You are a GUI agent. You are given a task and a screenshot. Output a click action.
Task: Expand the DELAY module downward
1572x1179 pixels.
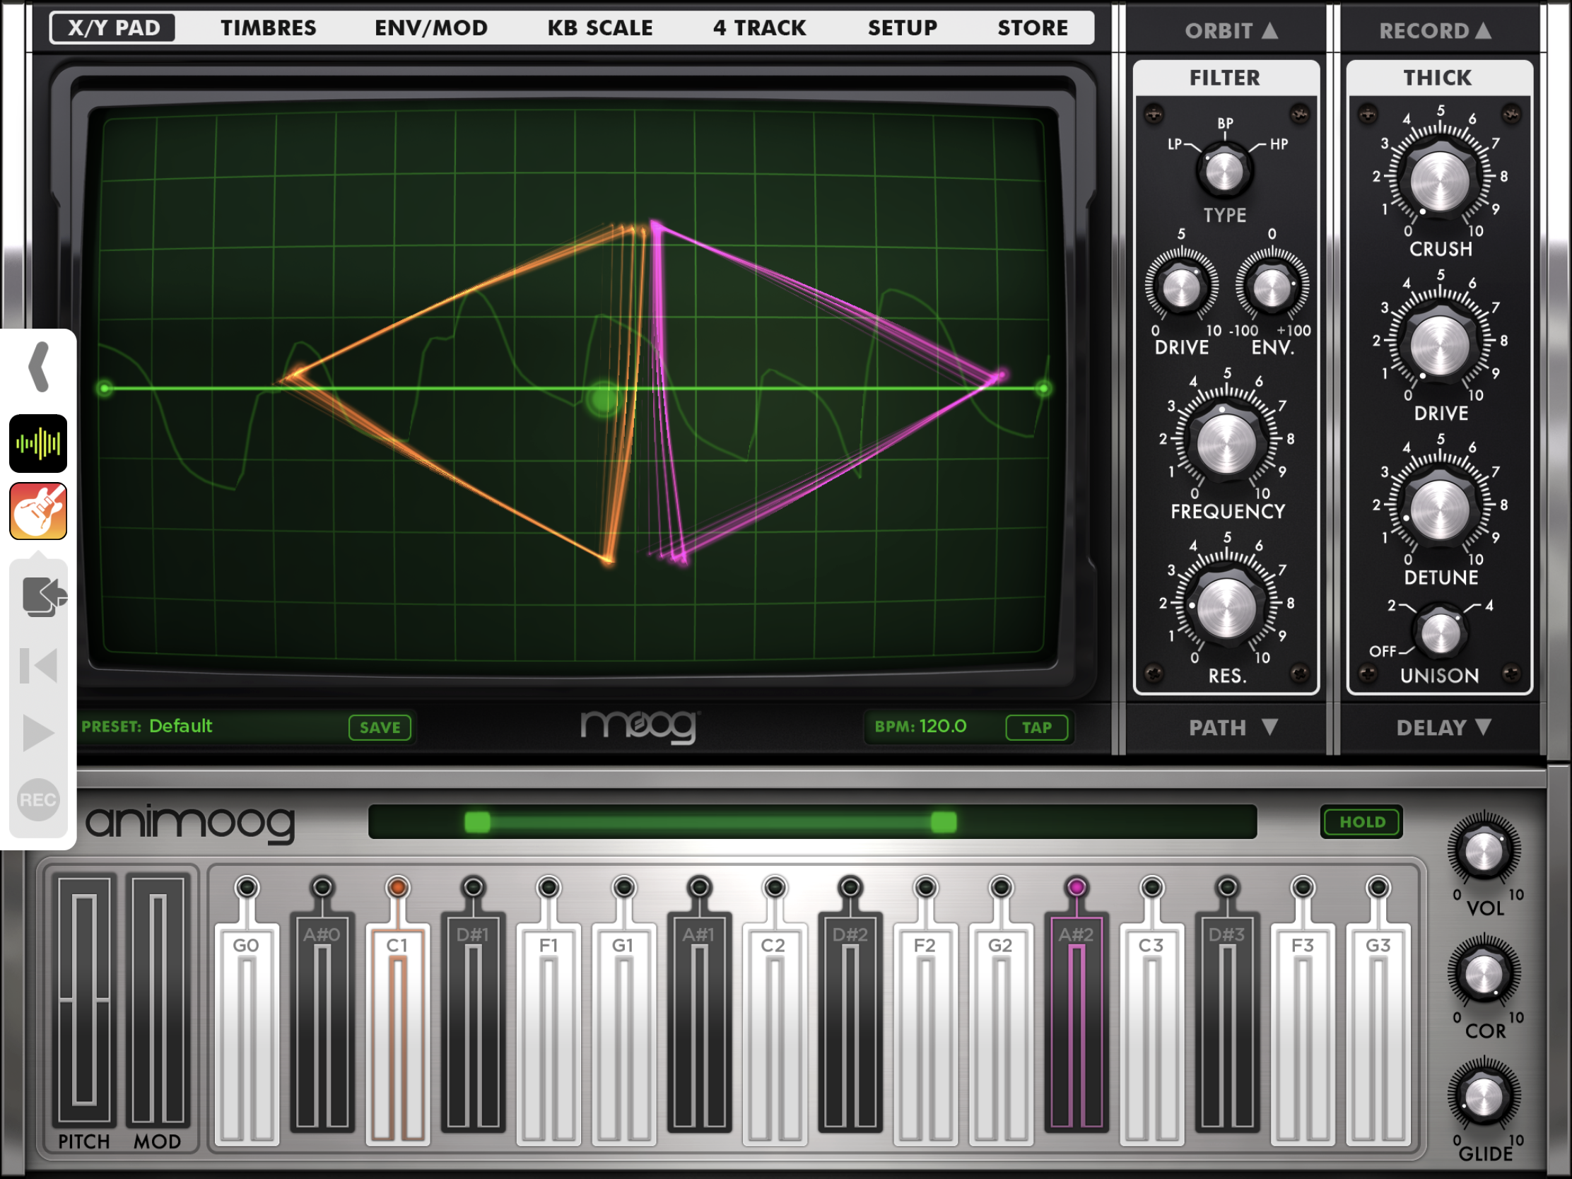pos(1443,727)
